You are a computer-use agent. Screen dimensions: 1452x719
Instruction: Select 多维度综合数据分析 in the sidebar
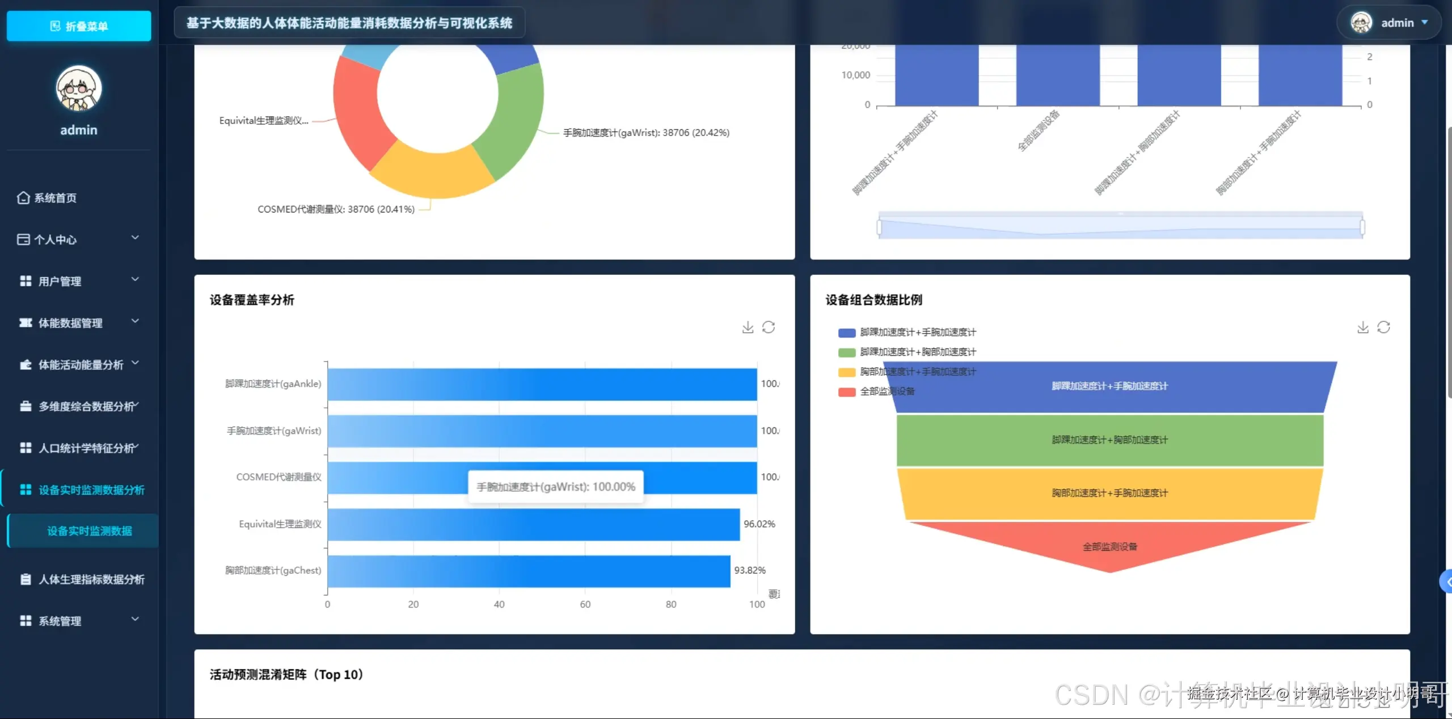tap(87, 406)
